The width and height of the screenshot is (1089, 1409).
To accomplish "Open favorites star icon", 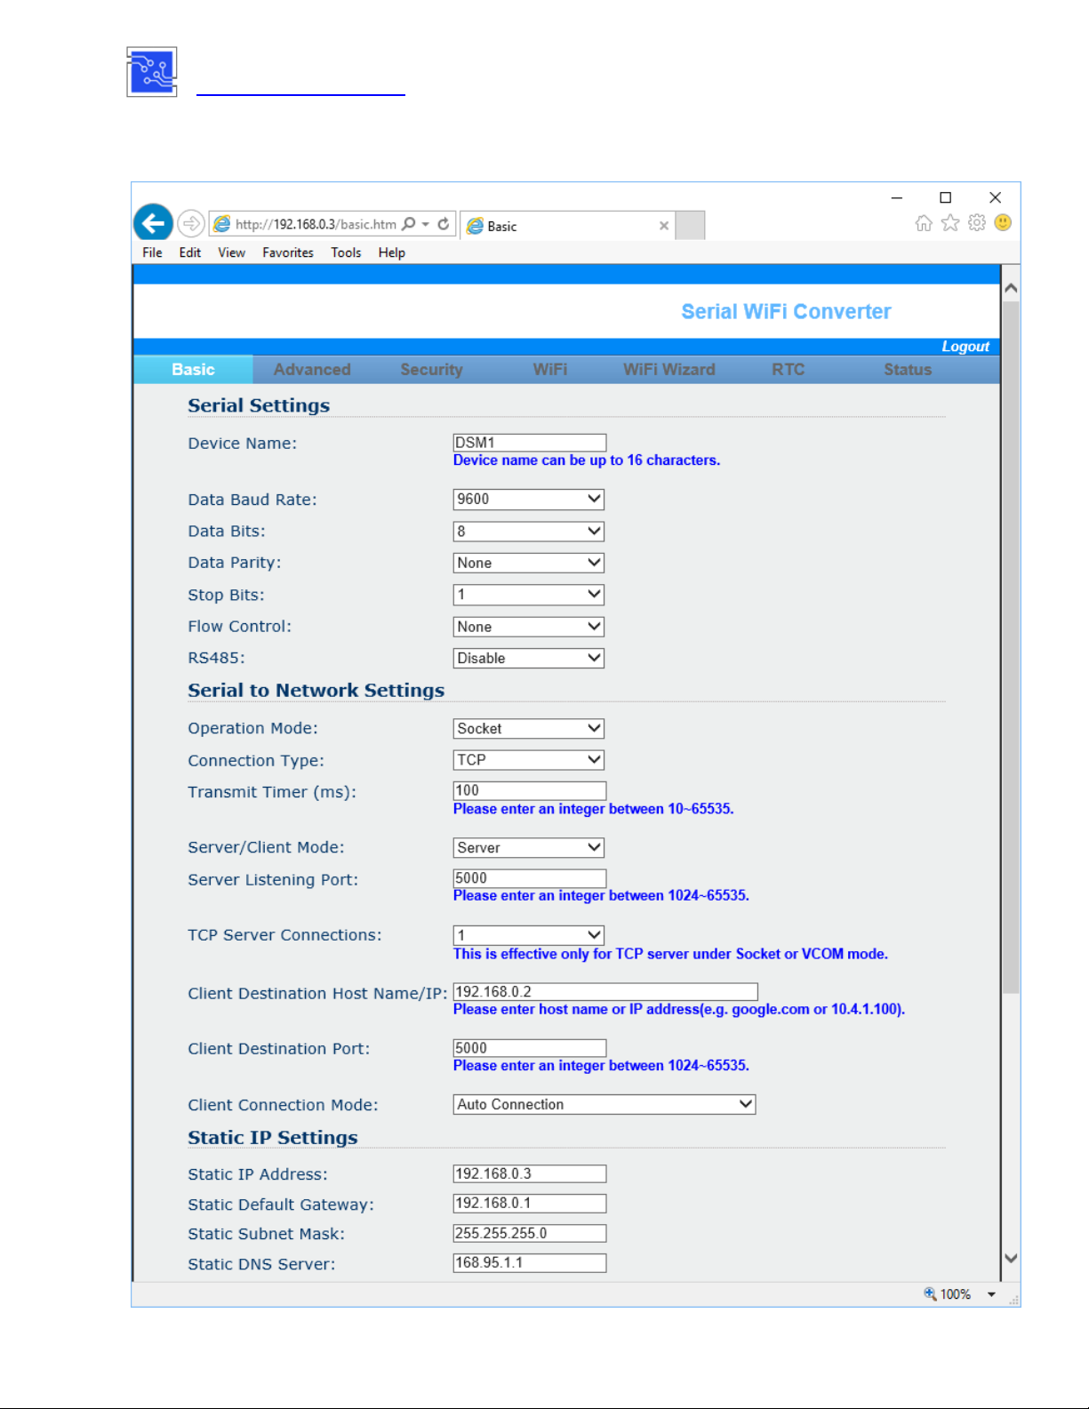I will [950, 223].
